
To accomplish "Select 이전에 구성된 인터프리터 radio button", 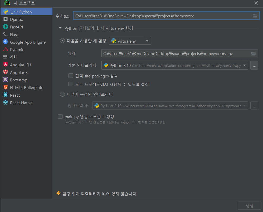I will 62,94.
